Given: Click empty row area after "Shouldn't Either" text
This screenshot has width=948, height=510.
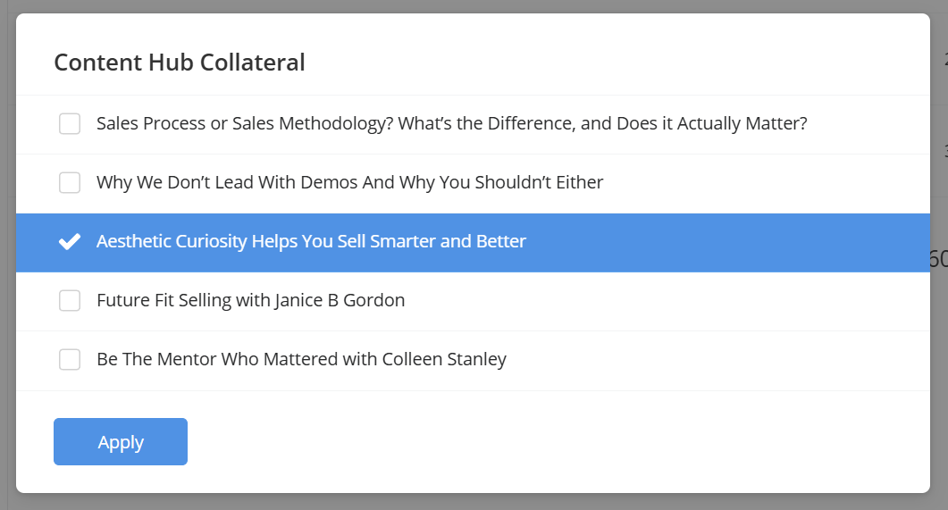Looking at the screenshot, I should [759, 183].
